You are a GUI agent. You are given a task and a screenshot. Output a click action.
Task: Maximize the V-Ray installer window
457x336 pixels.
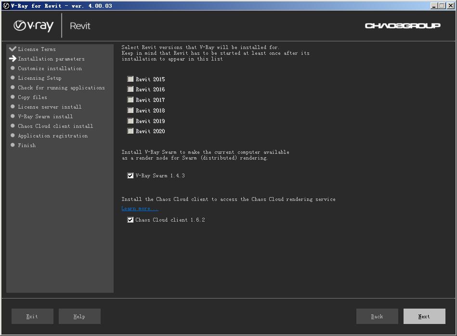pyautogui.click(x=442, y=5)
